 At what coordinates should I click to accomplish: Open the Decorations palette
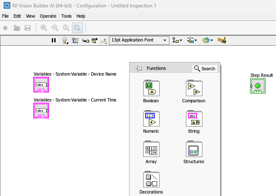tap(151, 179)
